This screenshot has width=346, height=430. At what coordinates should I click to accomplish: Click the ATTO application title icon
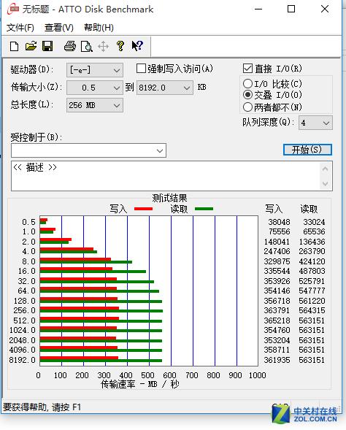[x=13, y=9]
